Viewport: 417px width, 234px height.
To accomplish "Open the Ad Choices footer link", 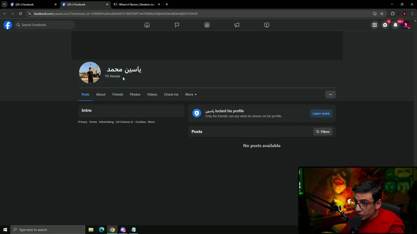I will pyautogui.click(x=124, y=122).
